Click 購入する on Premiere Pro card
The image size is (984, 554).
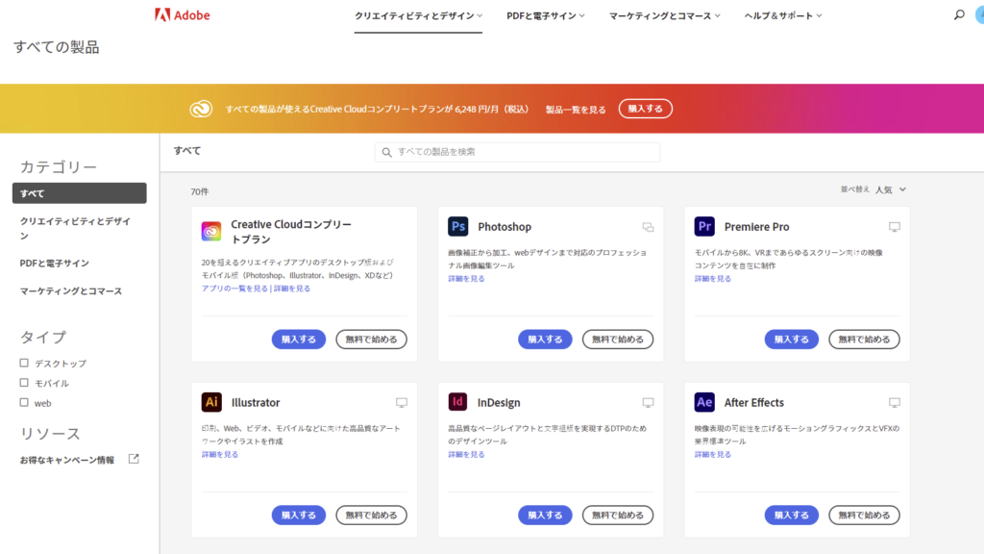(792, 340)
